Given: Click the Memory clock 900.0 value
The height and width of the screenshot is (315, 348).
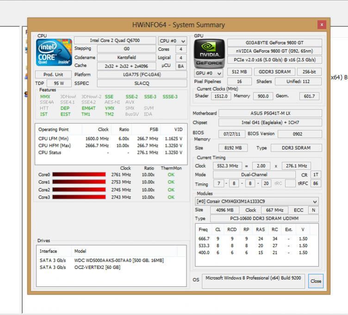Looking at the screenshot, I should 263,96.
